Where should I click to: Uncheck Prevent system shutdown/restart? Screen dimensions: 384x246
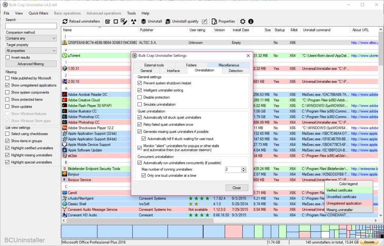pyautogui.click(x=139, y=83)
